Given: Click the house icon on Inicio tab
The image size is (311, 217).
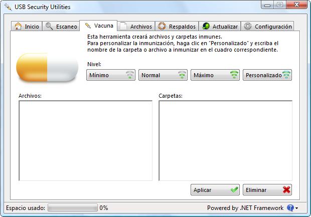Looking at the screenshot, I should tap(18, 26).
